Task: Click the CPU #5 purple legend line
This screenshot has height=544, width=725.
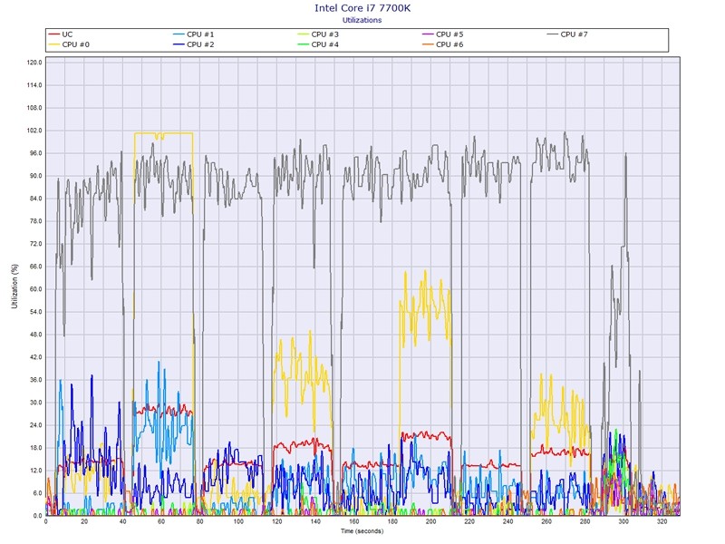Action: [x=428, y=34]
